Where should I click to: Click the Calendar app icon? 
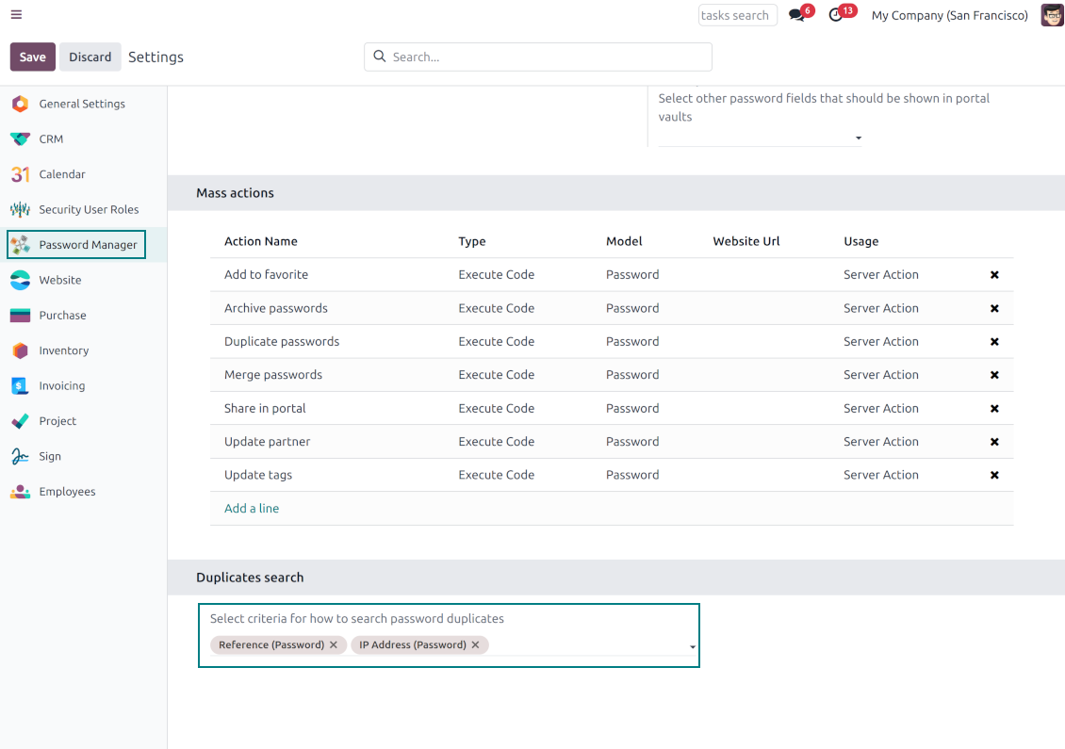[x=21, y=174]
